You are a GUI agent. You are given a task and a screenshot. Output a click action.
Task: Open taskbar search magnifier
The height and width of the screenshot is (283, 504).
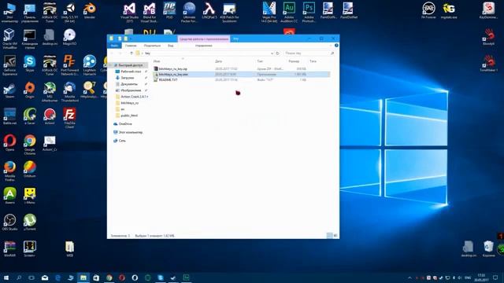point(19,277)
